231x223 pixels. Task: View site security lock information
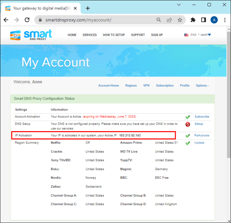point(40,20)
